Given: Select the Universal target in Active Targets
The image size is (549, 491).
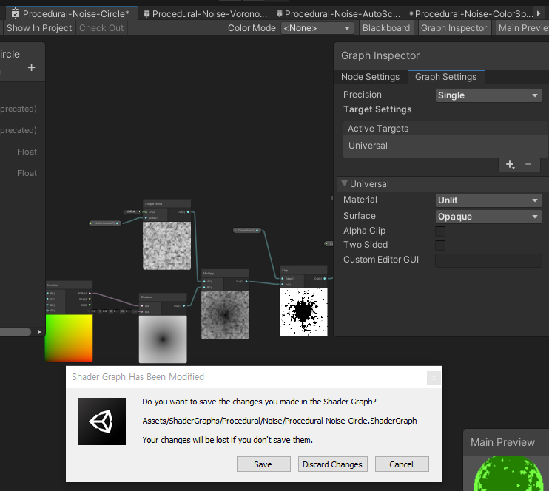Looking at the screenshot, I should click(x=445, y=146).
